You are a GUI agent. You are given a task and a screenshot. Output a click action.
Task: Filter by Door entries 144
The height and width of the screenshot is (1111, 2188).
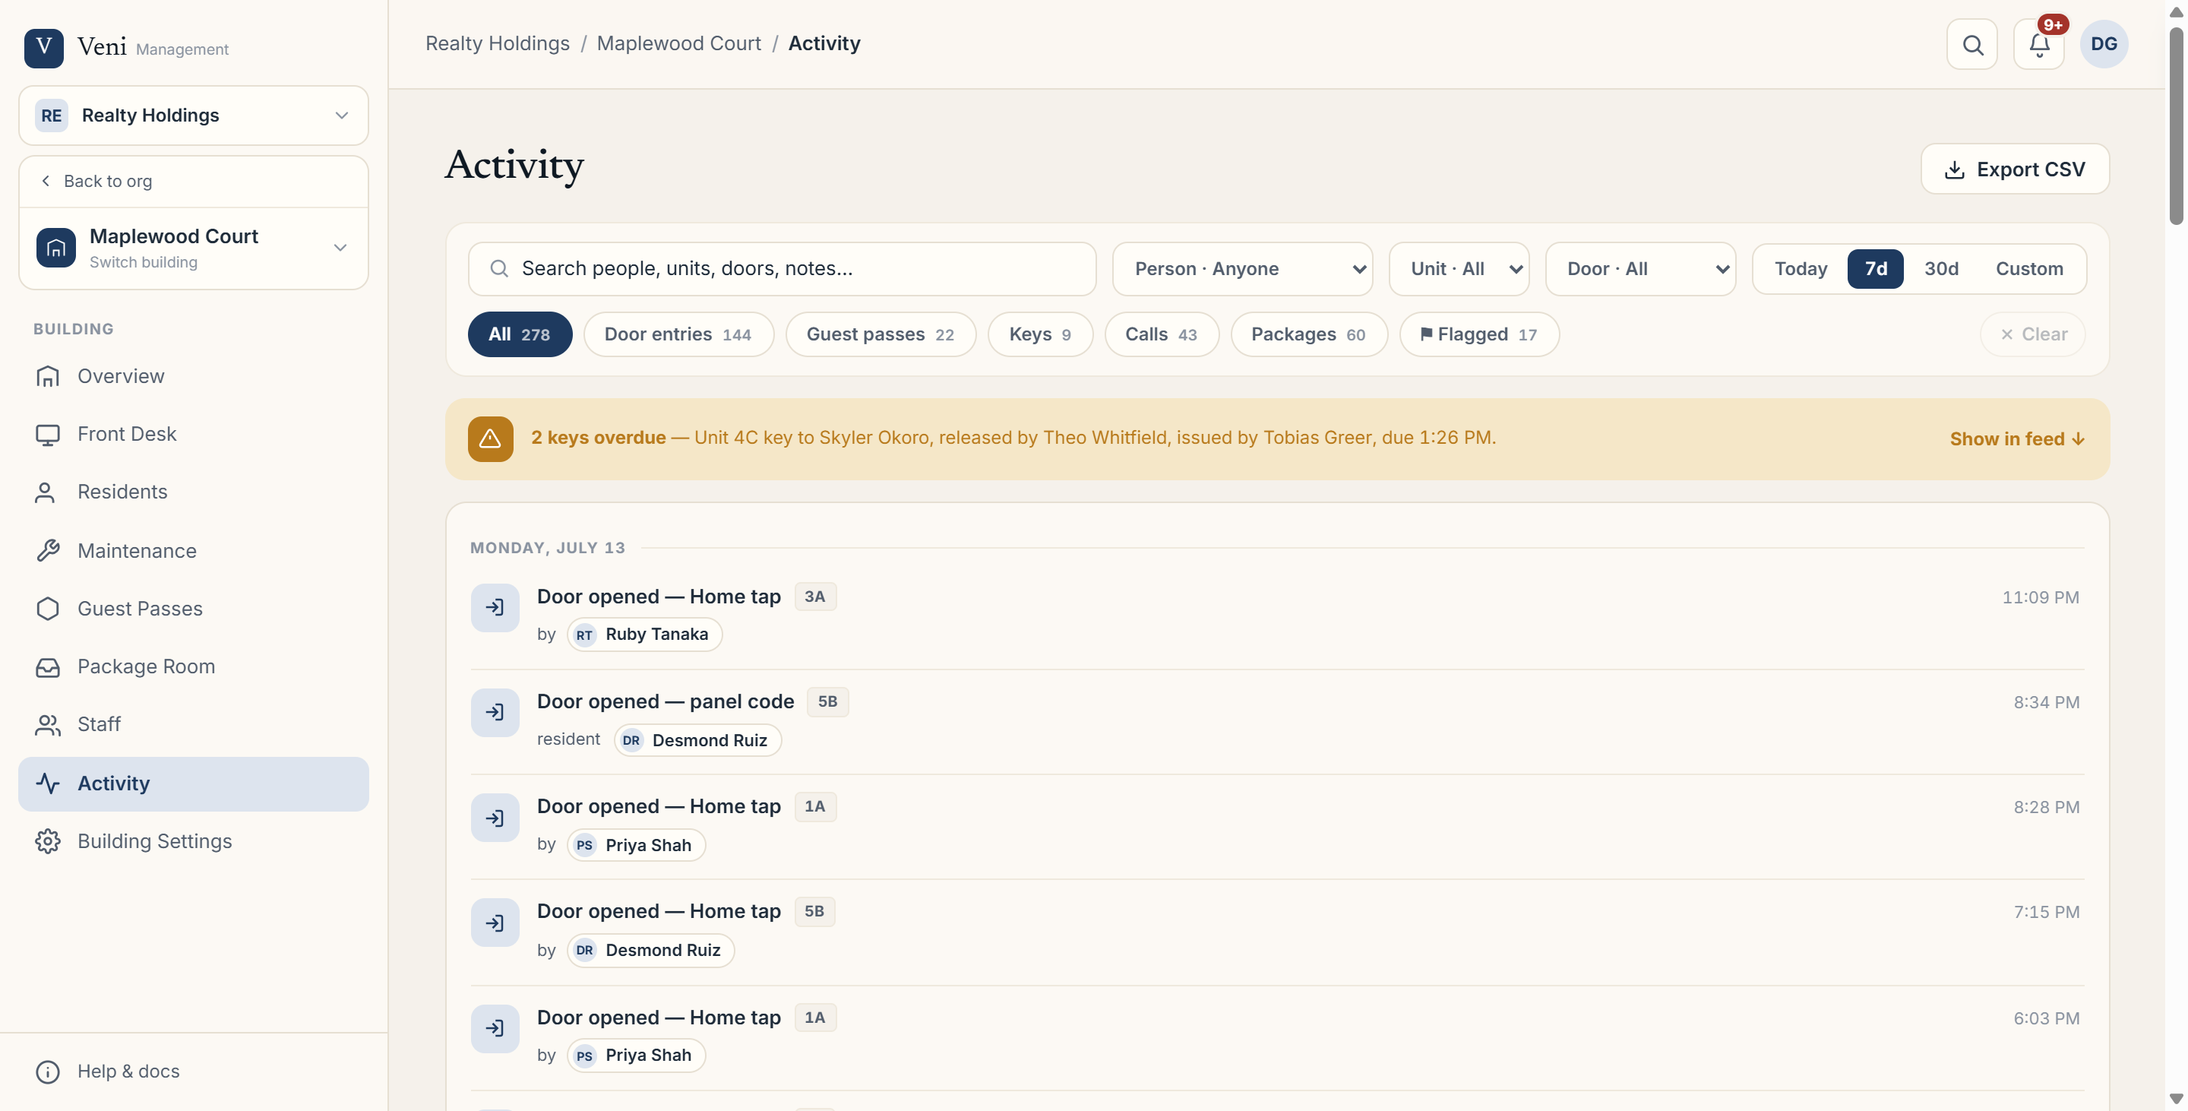(678, 334)
